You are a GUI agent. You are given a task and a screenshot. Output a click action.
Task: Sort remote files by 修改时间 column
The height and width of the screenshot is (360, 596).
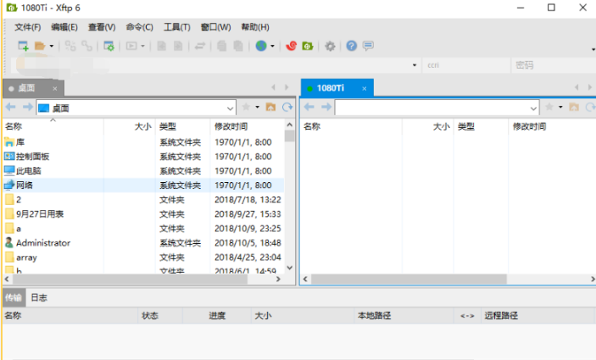(552, 126)
